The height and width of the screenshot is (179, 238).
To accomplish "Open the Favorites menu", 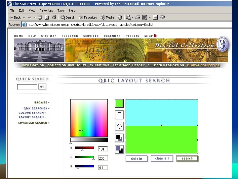I will tap(46, 11).
